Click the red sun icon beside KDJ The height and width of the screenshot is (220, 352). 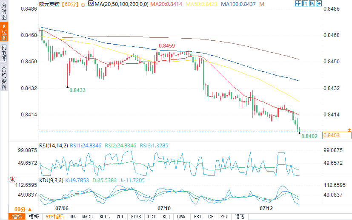pos(12,179)
